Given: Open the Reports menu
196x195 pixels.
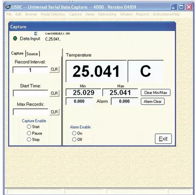Looking at the screenshot, I should point(143,14).
